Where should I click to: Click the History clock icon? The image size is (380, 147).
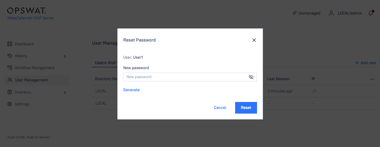tap(9, 56)
